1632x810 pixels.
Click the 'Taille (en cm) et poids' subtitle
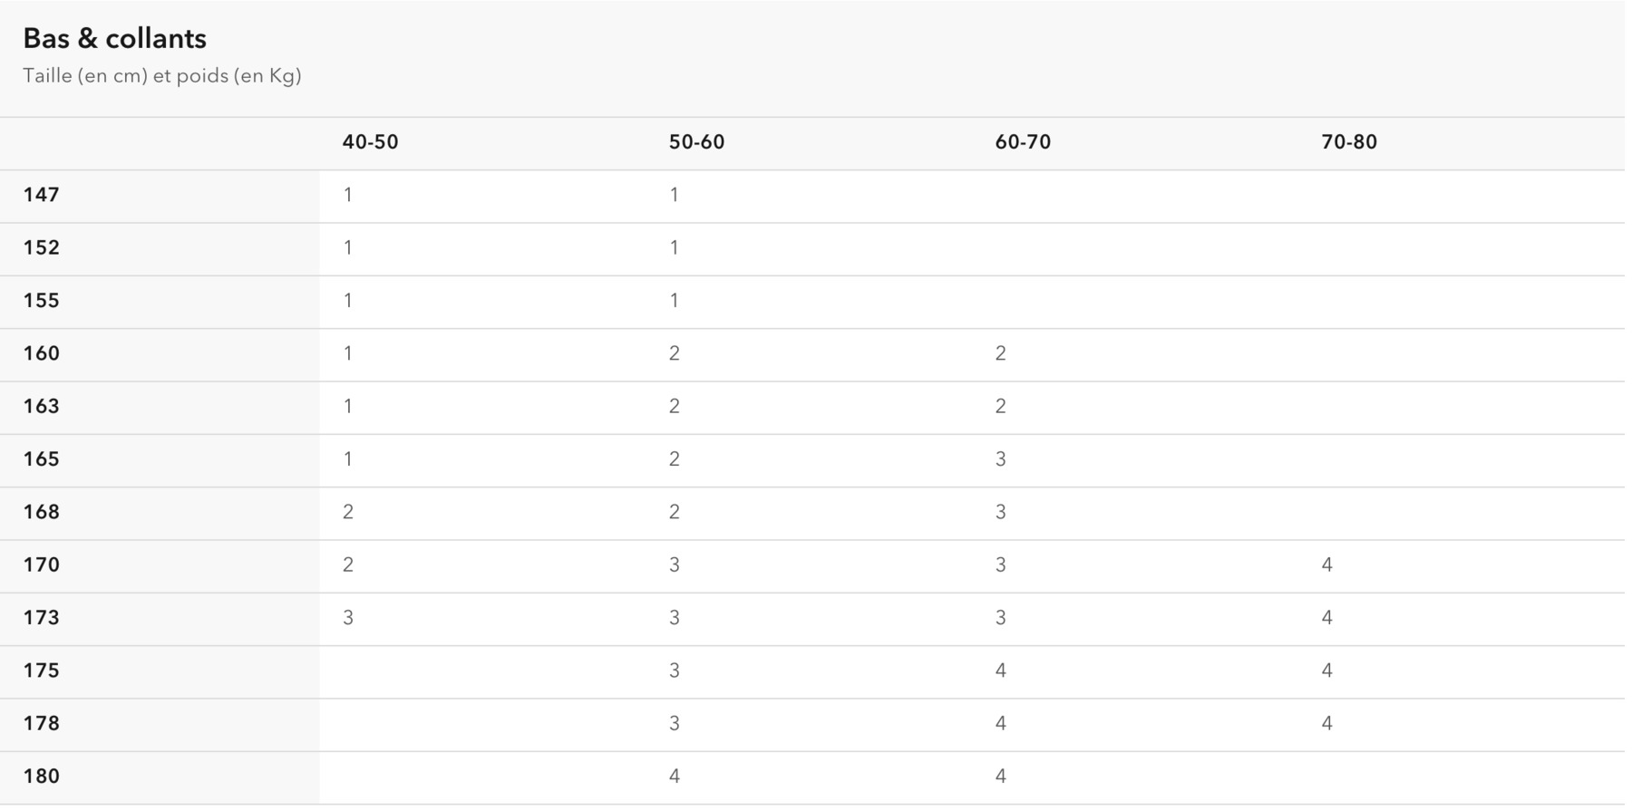tap(126, 76)
